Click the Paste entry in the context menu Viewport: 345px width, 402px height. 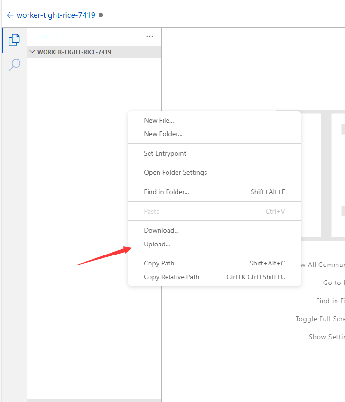(x=152, y=212)
